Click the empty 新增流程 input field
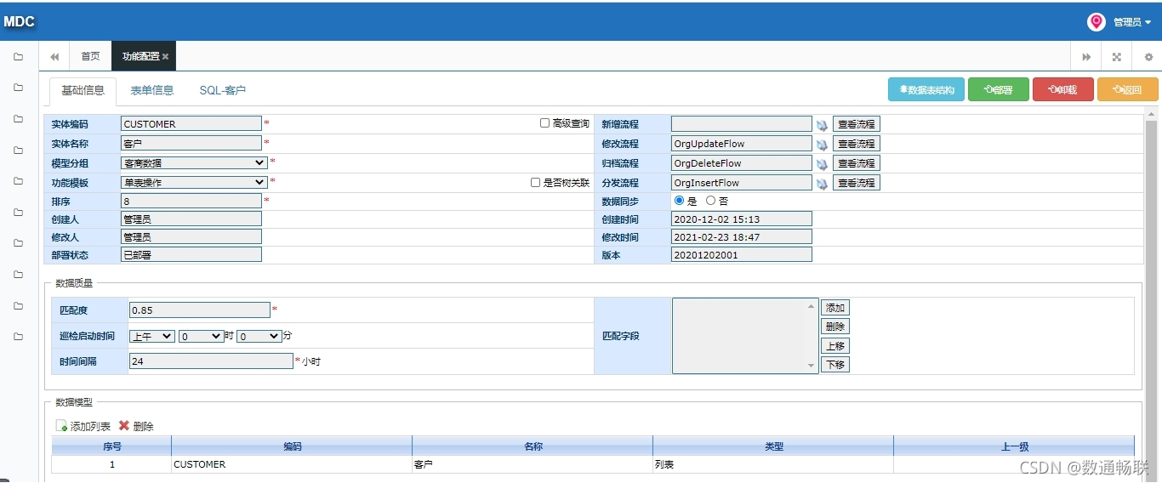The width and height of the screenshot is (1162, 483). [742, 124]
